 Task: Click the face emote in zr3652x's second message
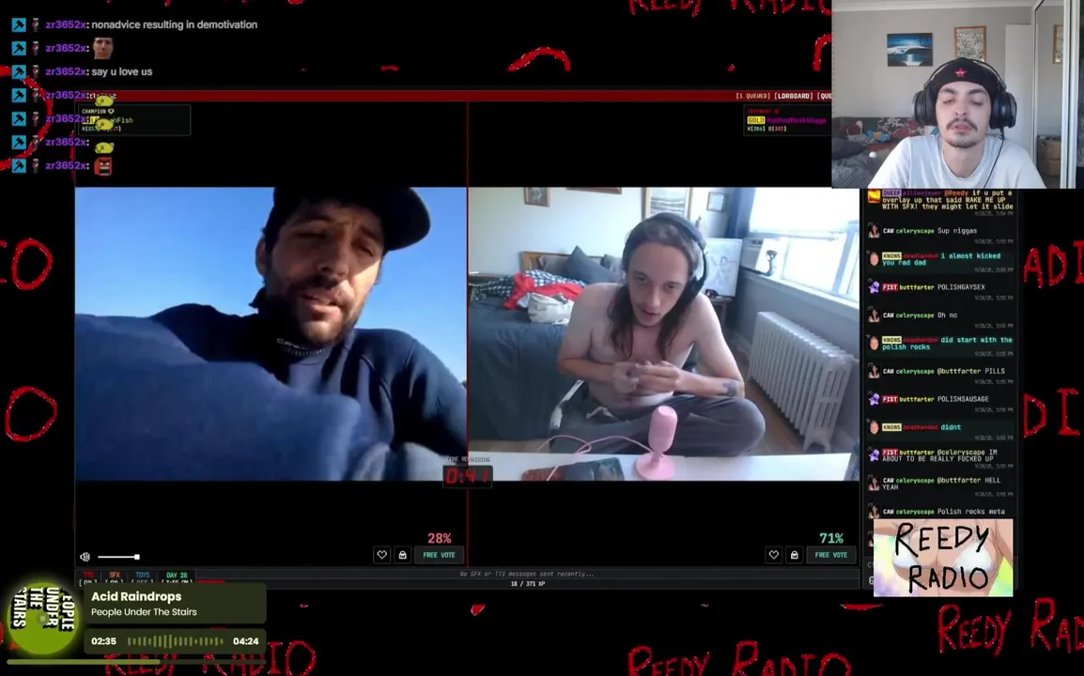click(102, 48)
